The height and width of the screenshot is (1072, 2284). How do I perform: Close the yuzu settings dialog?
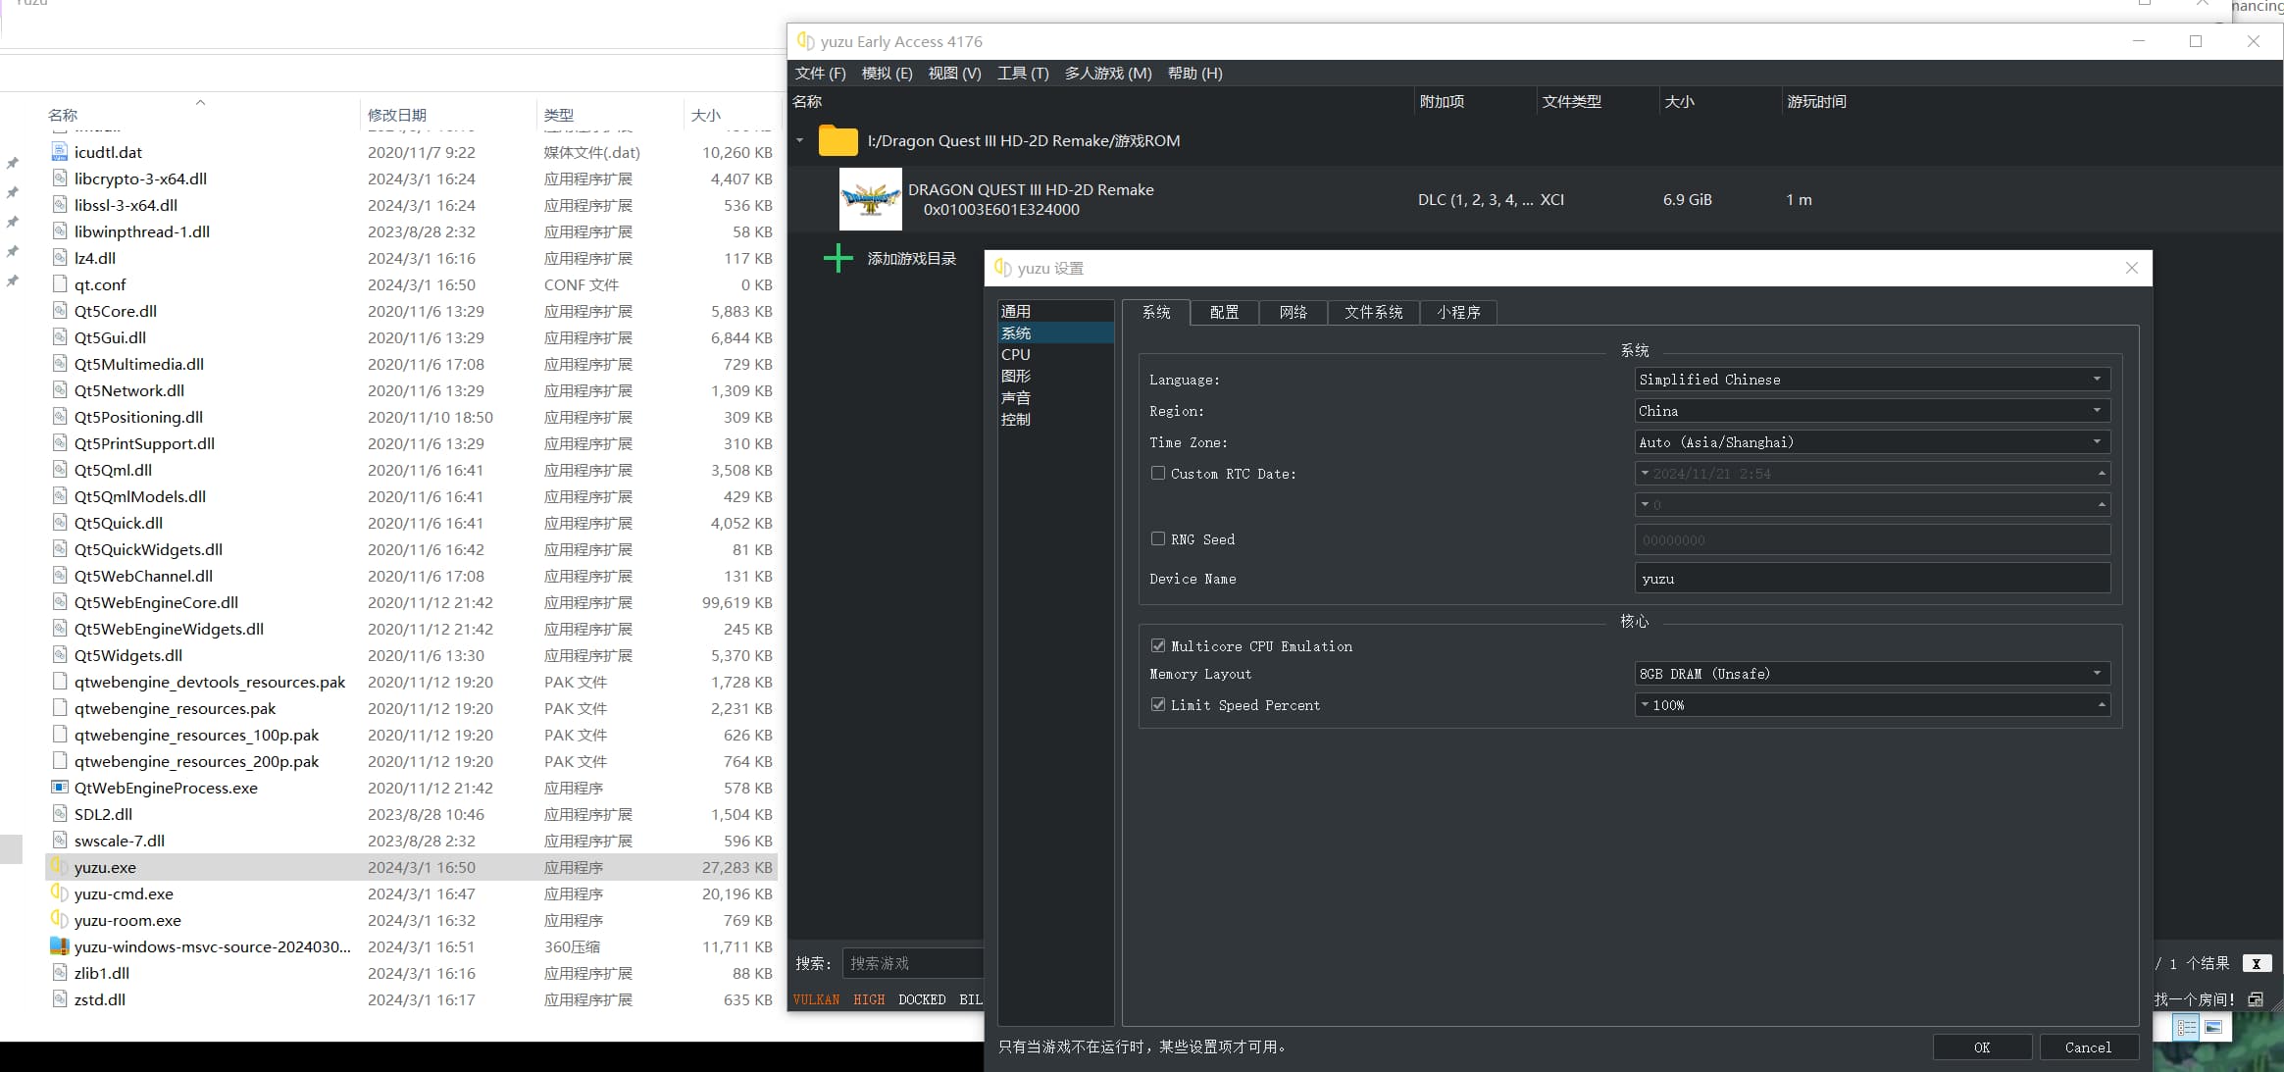2131,268
